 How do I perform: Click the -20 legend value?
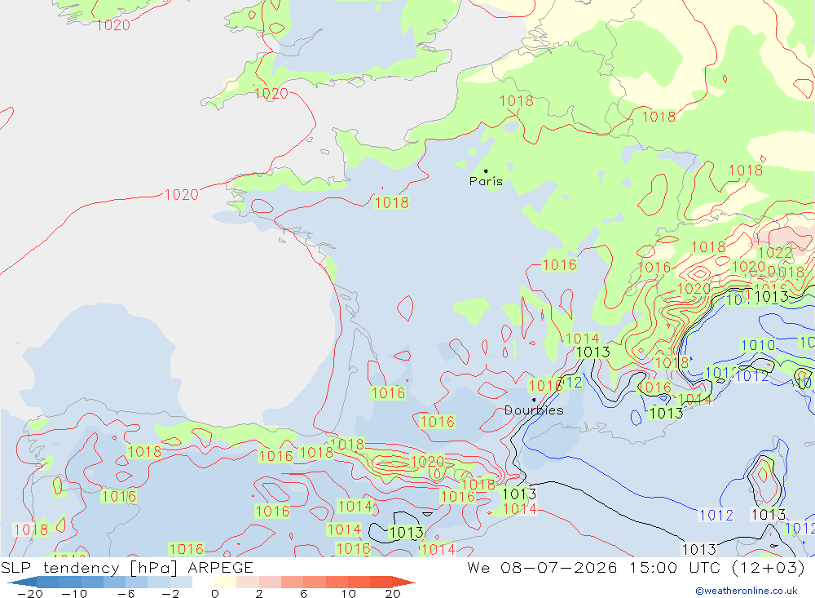30,594
